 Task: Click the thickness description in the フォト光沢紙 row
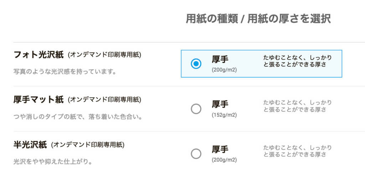pos(298,61)
